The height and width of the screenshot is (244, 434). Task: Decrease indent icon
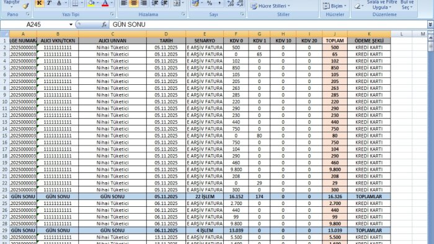[x=155, y=3]
